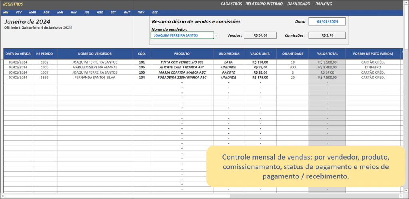
Task: Switch to MAR month tab
Action: (x=33, y=12)
